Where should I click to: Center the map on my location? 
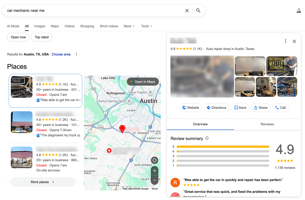pos(154,160)
